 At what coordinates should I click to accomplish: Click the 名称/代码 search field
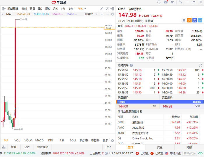click(x=189, y=153)
